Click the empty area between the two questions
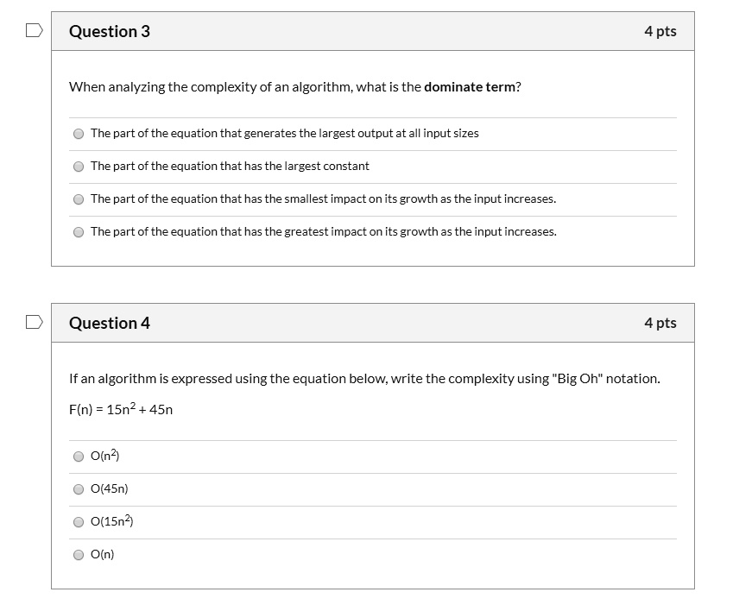Viewport: 733px width, 611px height. [x=366, y=283]
